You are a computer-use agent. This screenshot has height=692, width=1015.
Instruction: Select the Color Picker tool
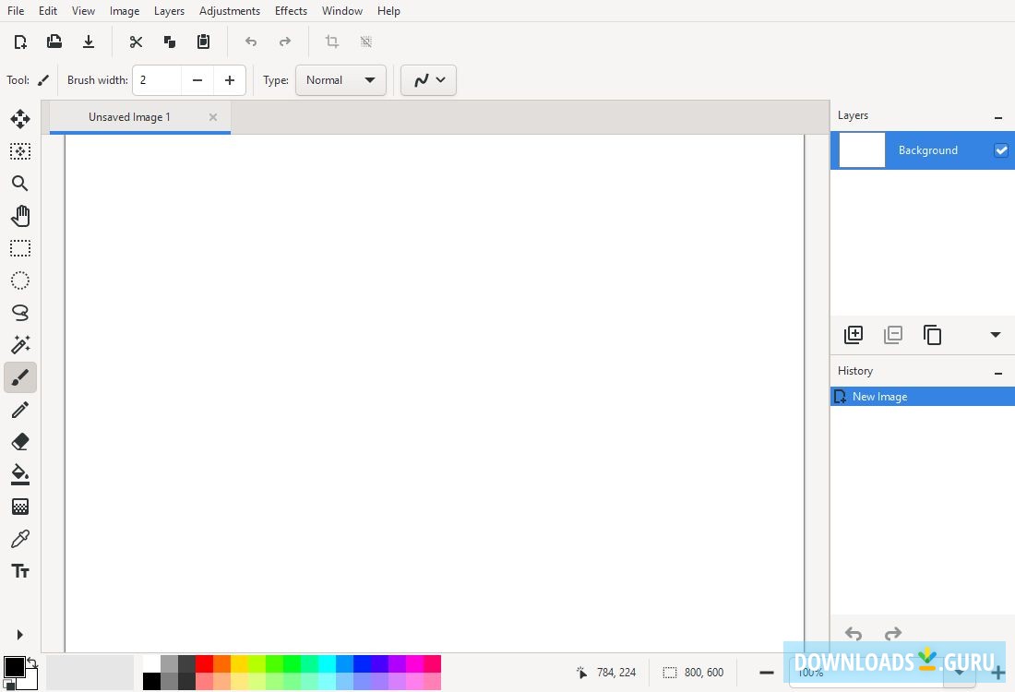point(19,539)
